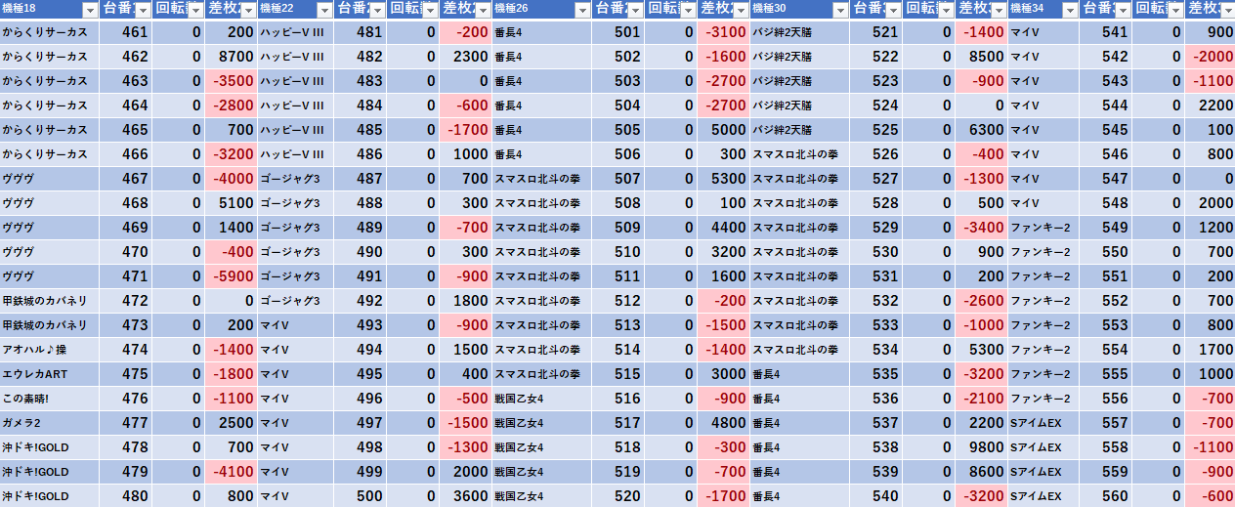The height and width of the screenshot is (507, 1235).
Task: Select machine number cell 480
Action: (x=126, y=496)
